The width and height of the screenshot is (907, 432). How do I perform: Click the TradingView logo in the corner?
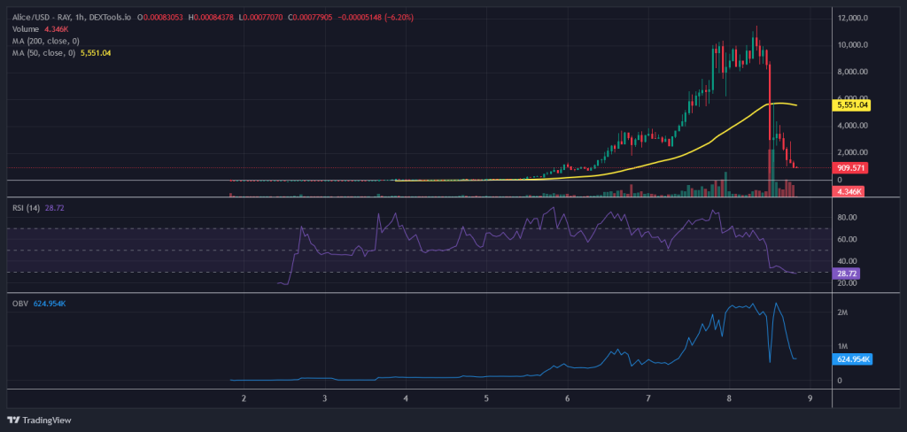pyautogui.click(x=39, y=420)
